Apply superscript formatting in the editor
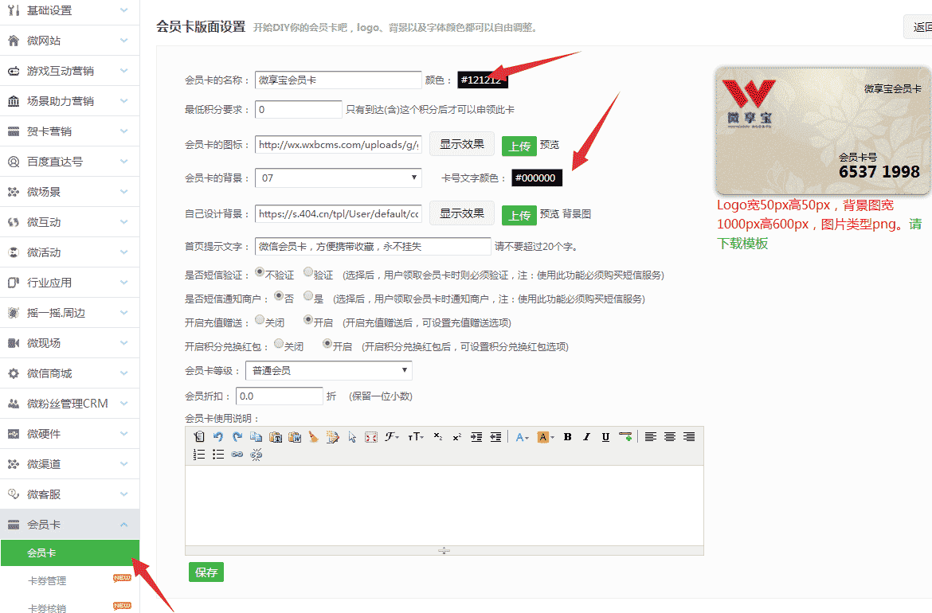The height and width of the screenshot is (613, 932). click(456, 436)
